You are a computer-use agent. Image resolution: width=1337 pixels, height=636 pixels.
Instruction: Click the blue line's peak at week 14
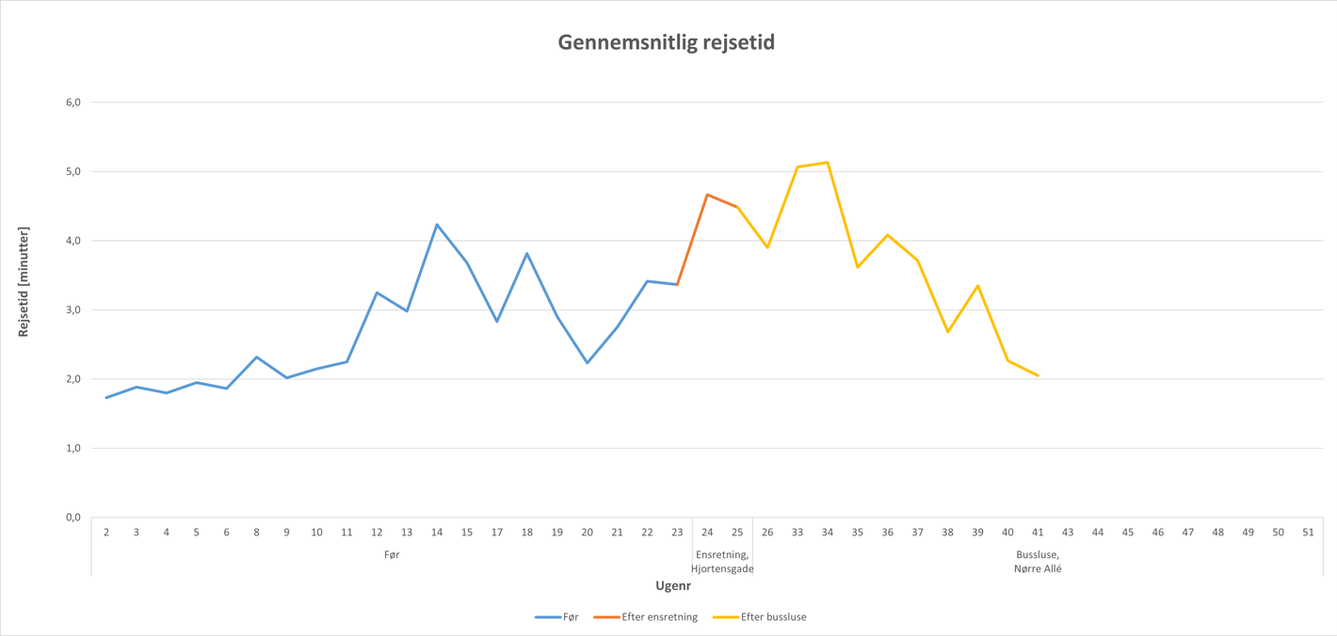pyautogui.click(x=437, y=225)
